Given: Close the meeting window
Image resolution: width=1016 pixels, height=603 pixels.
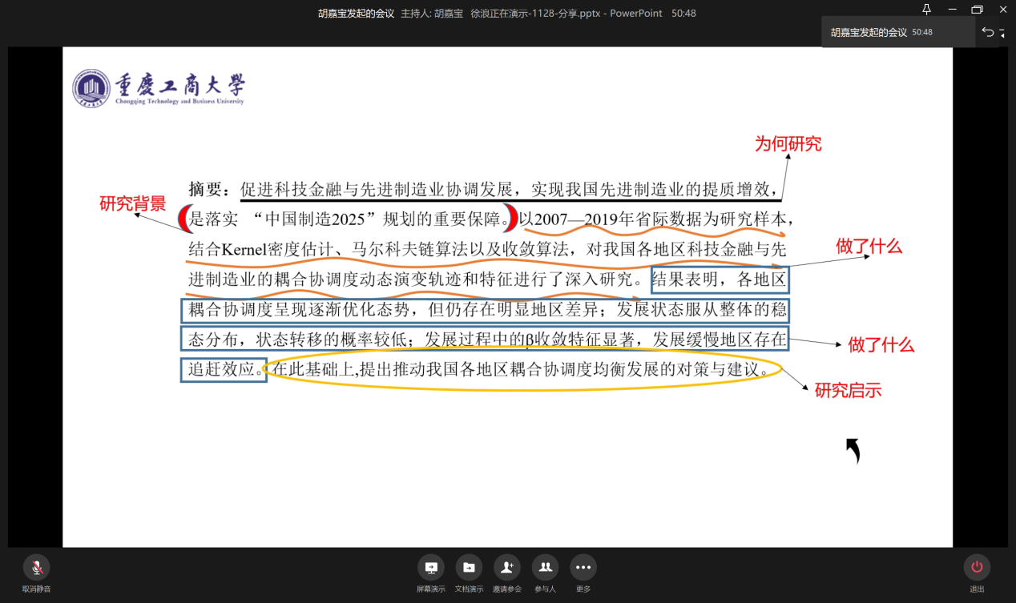Looking at the screenshot, I should tap(1002, 10).
